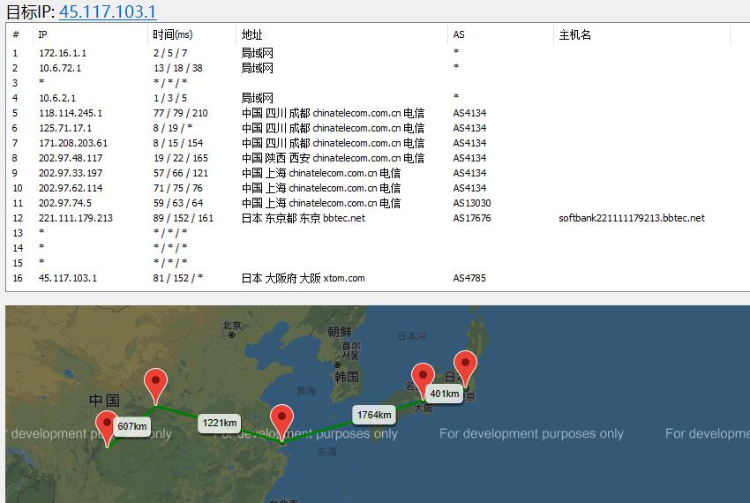
Task: Click address 日本 大阪府 大阪 xtom.com
Action: (304, 278)
